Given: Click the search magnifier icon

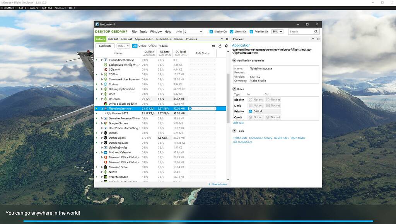Looking at the screenshot, I should (x=316, y=32).
